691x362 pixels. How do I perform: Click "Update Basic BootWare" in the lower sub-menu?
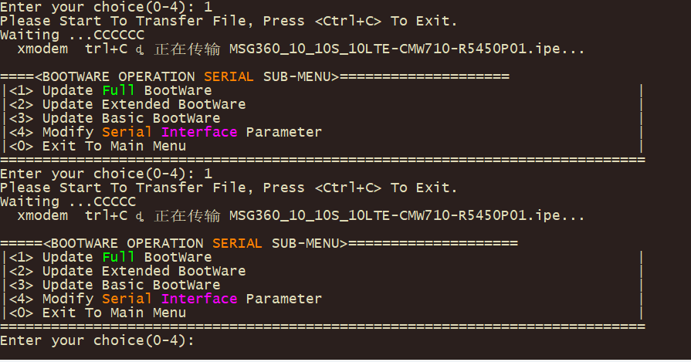130,285
